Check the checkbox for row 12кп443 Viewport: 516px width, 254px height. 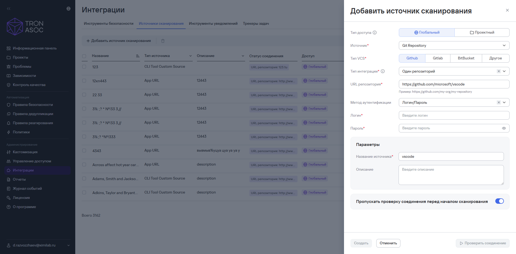coord(84,81)
